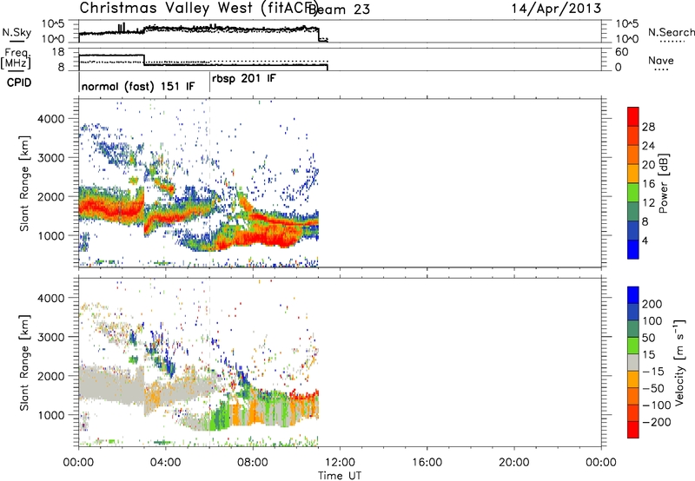695x481 pixels.
Task: Click the '28' tick on power scale
Action: click(x=648, y=127)
